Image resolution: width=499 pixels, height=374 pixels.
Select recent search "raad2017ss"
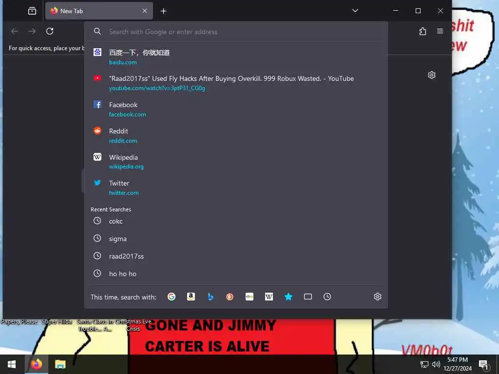(236, 256)
